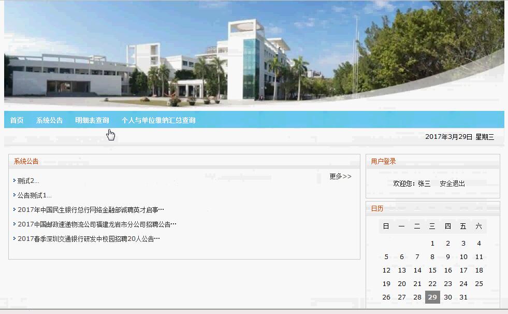Select day 10 in the calendar
Image resolution: width=508 pixels, height=314 pixels.
463,257
